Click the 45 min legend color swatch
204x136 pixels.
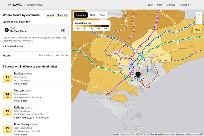(92, 26)
